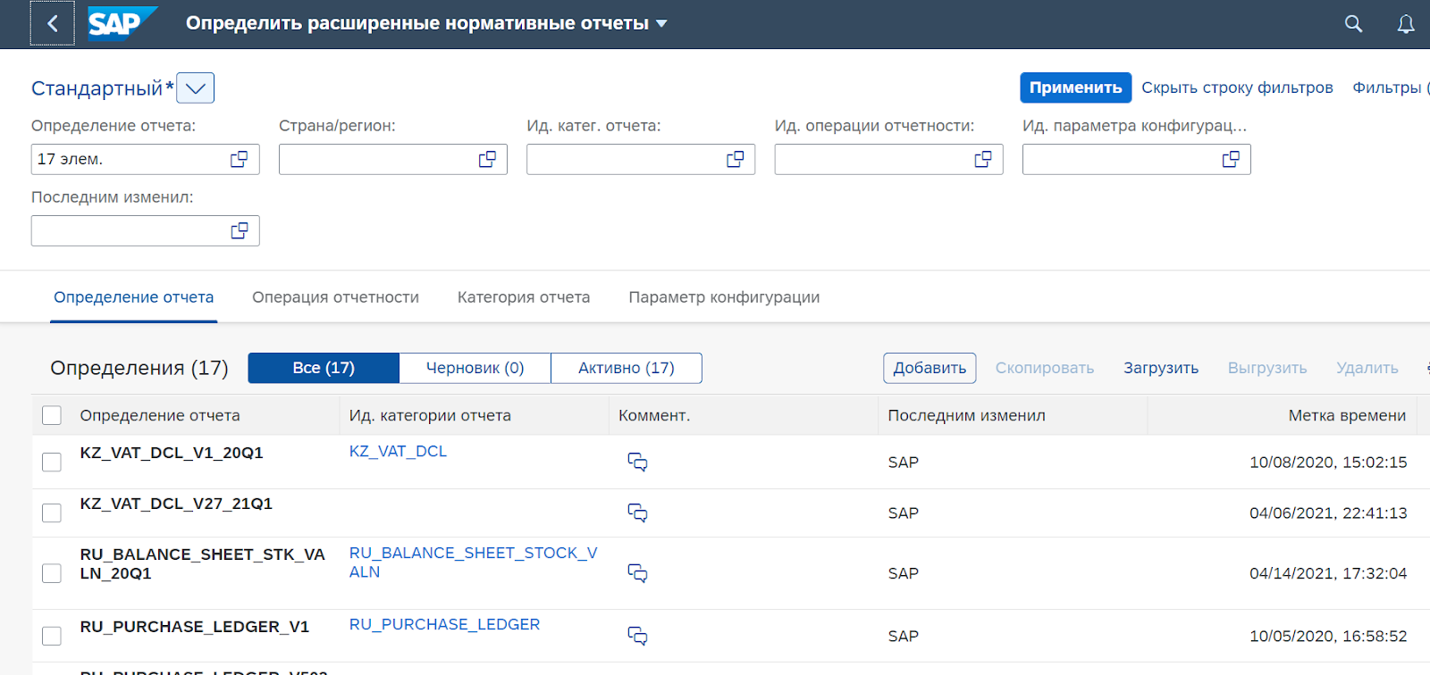Click the Загрузить button
1430x675 pixels.
pyautogui.click(x=1161, y=368)
